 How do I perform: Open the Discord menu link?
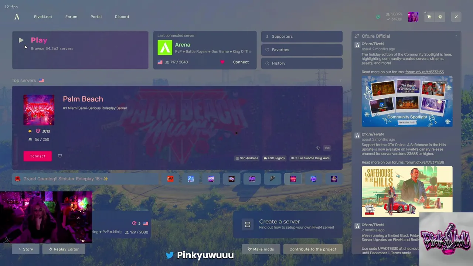(x=122, y=17)
